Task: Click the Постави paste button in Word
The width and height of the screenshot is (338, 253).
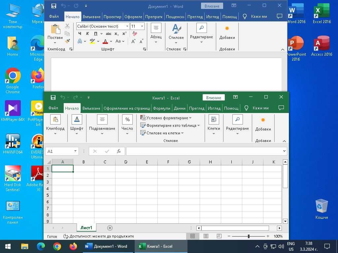Action: pyautogui.click(x=55, y=34)
